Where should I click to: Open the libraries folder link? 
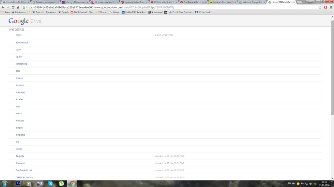[x=19, y=99]
